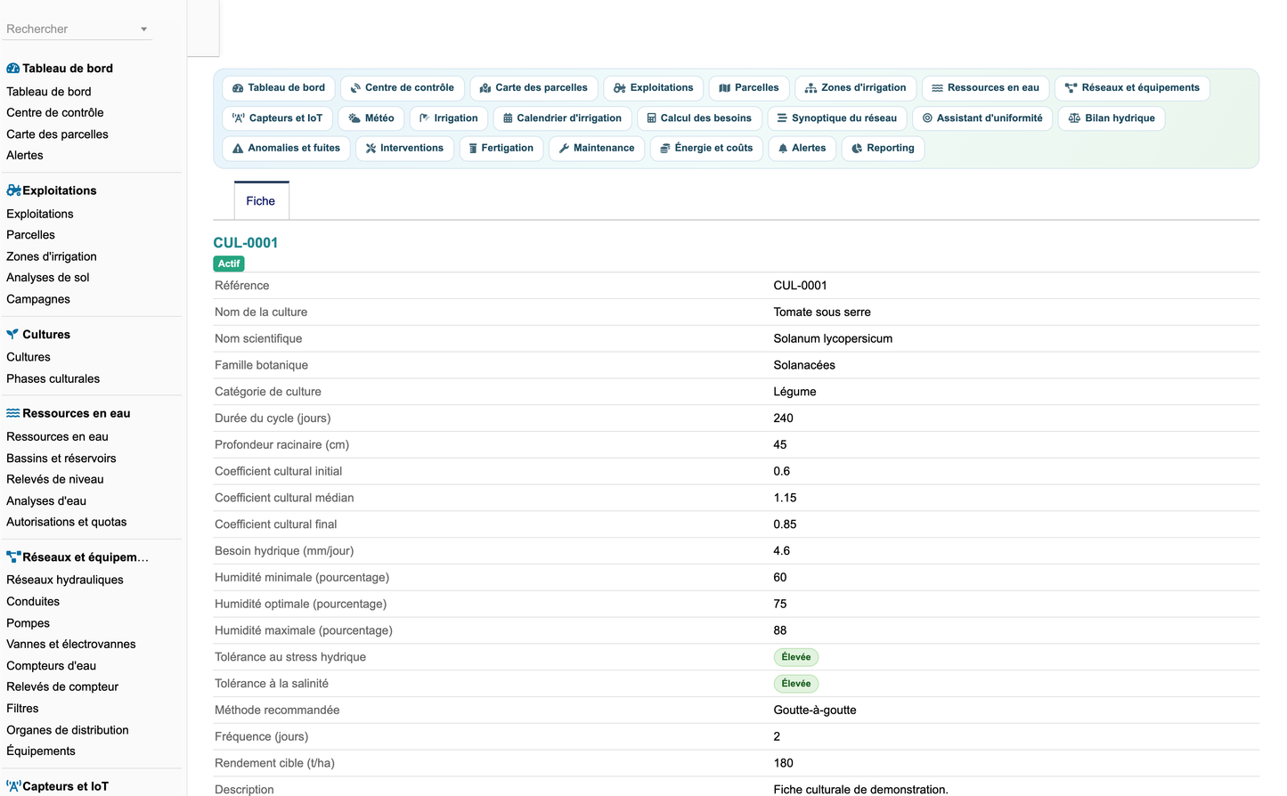Viewport: 1287px width, 796px height.
Task: Click the network icon on Réseaux et équipements button
Action: (1071, 88)
